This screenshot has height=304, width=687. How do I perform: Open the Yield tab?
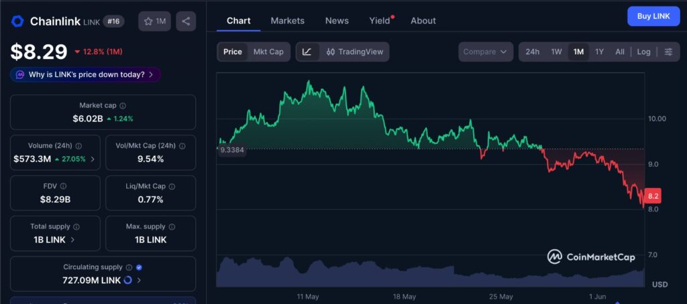pyautogui.click(x=380, y=21)
